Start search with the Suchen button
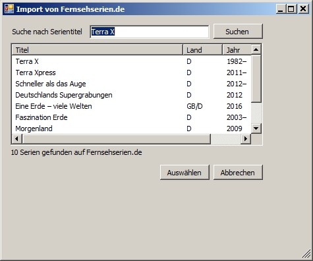The width and height of the screenshot is (313, 261). click(238, 32)
